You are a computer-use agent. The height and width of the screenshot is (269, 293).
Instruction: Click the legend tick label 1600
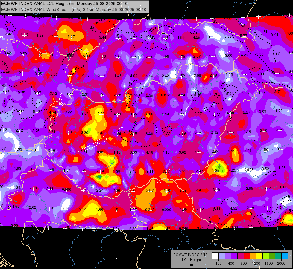tap(268, 263)
